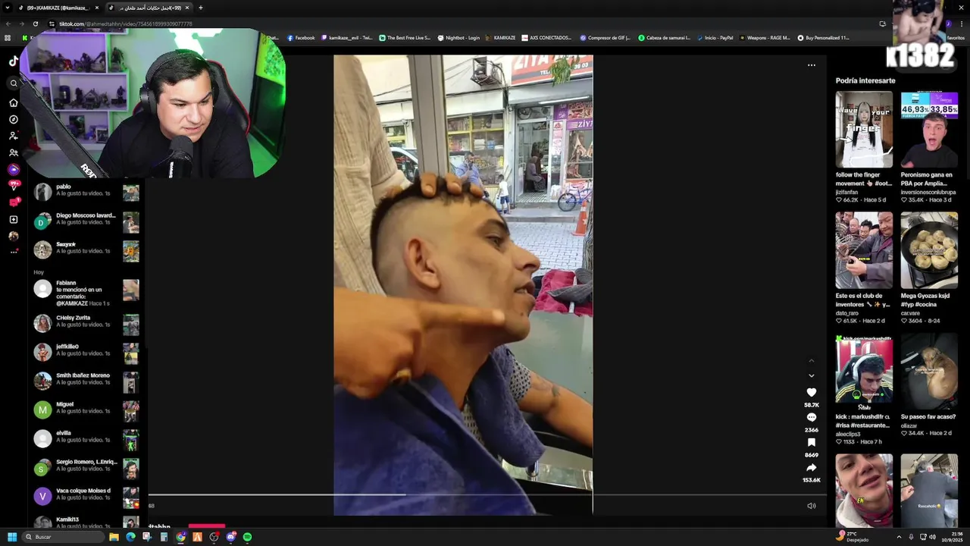
Task: Open the Windows Start menu
Action: (11, 537)
